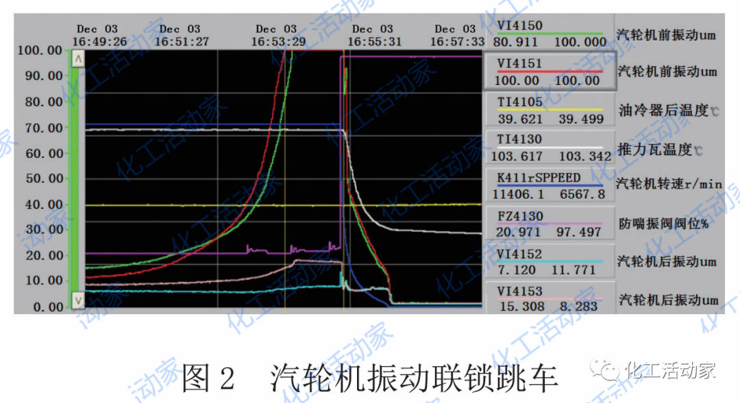Screen dimensions: 740x403
Task: Click the 16:53:29 time axis label
Action: tap(278, 42)
